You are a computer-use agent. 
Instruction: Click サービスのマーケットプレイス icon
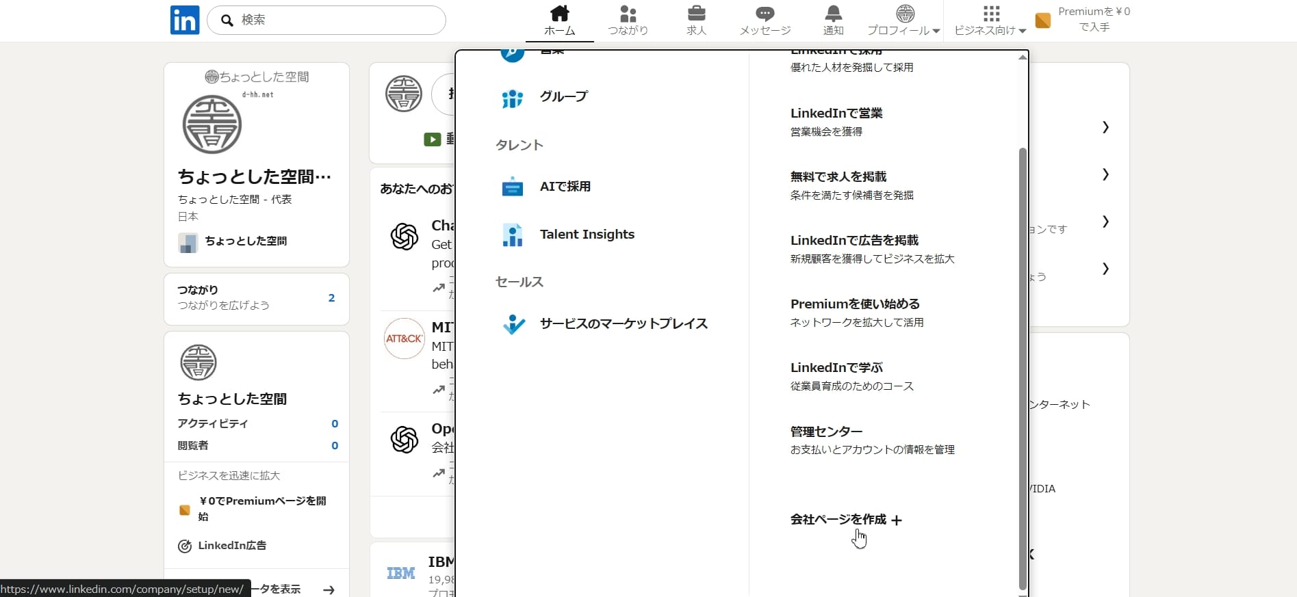[513, 323]
